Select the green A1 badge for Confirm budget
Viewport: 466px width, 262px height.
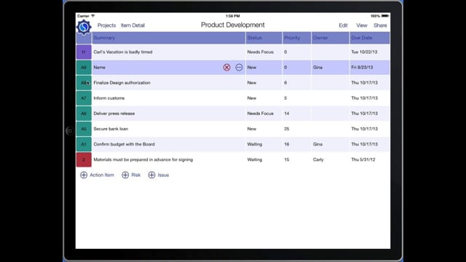84,144
